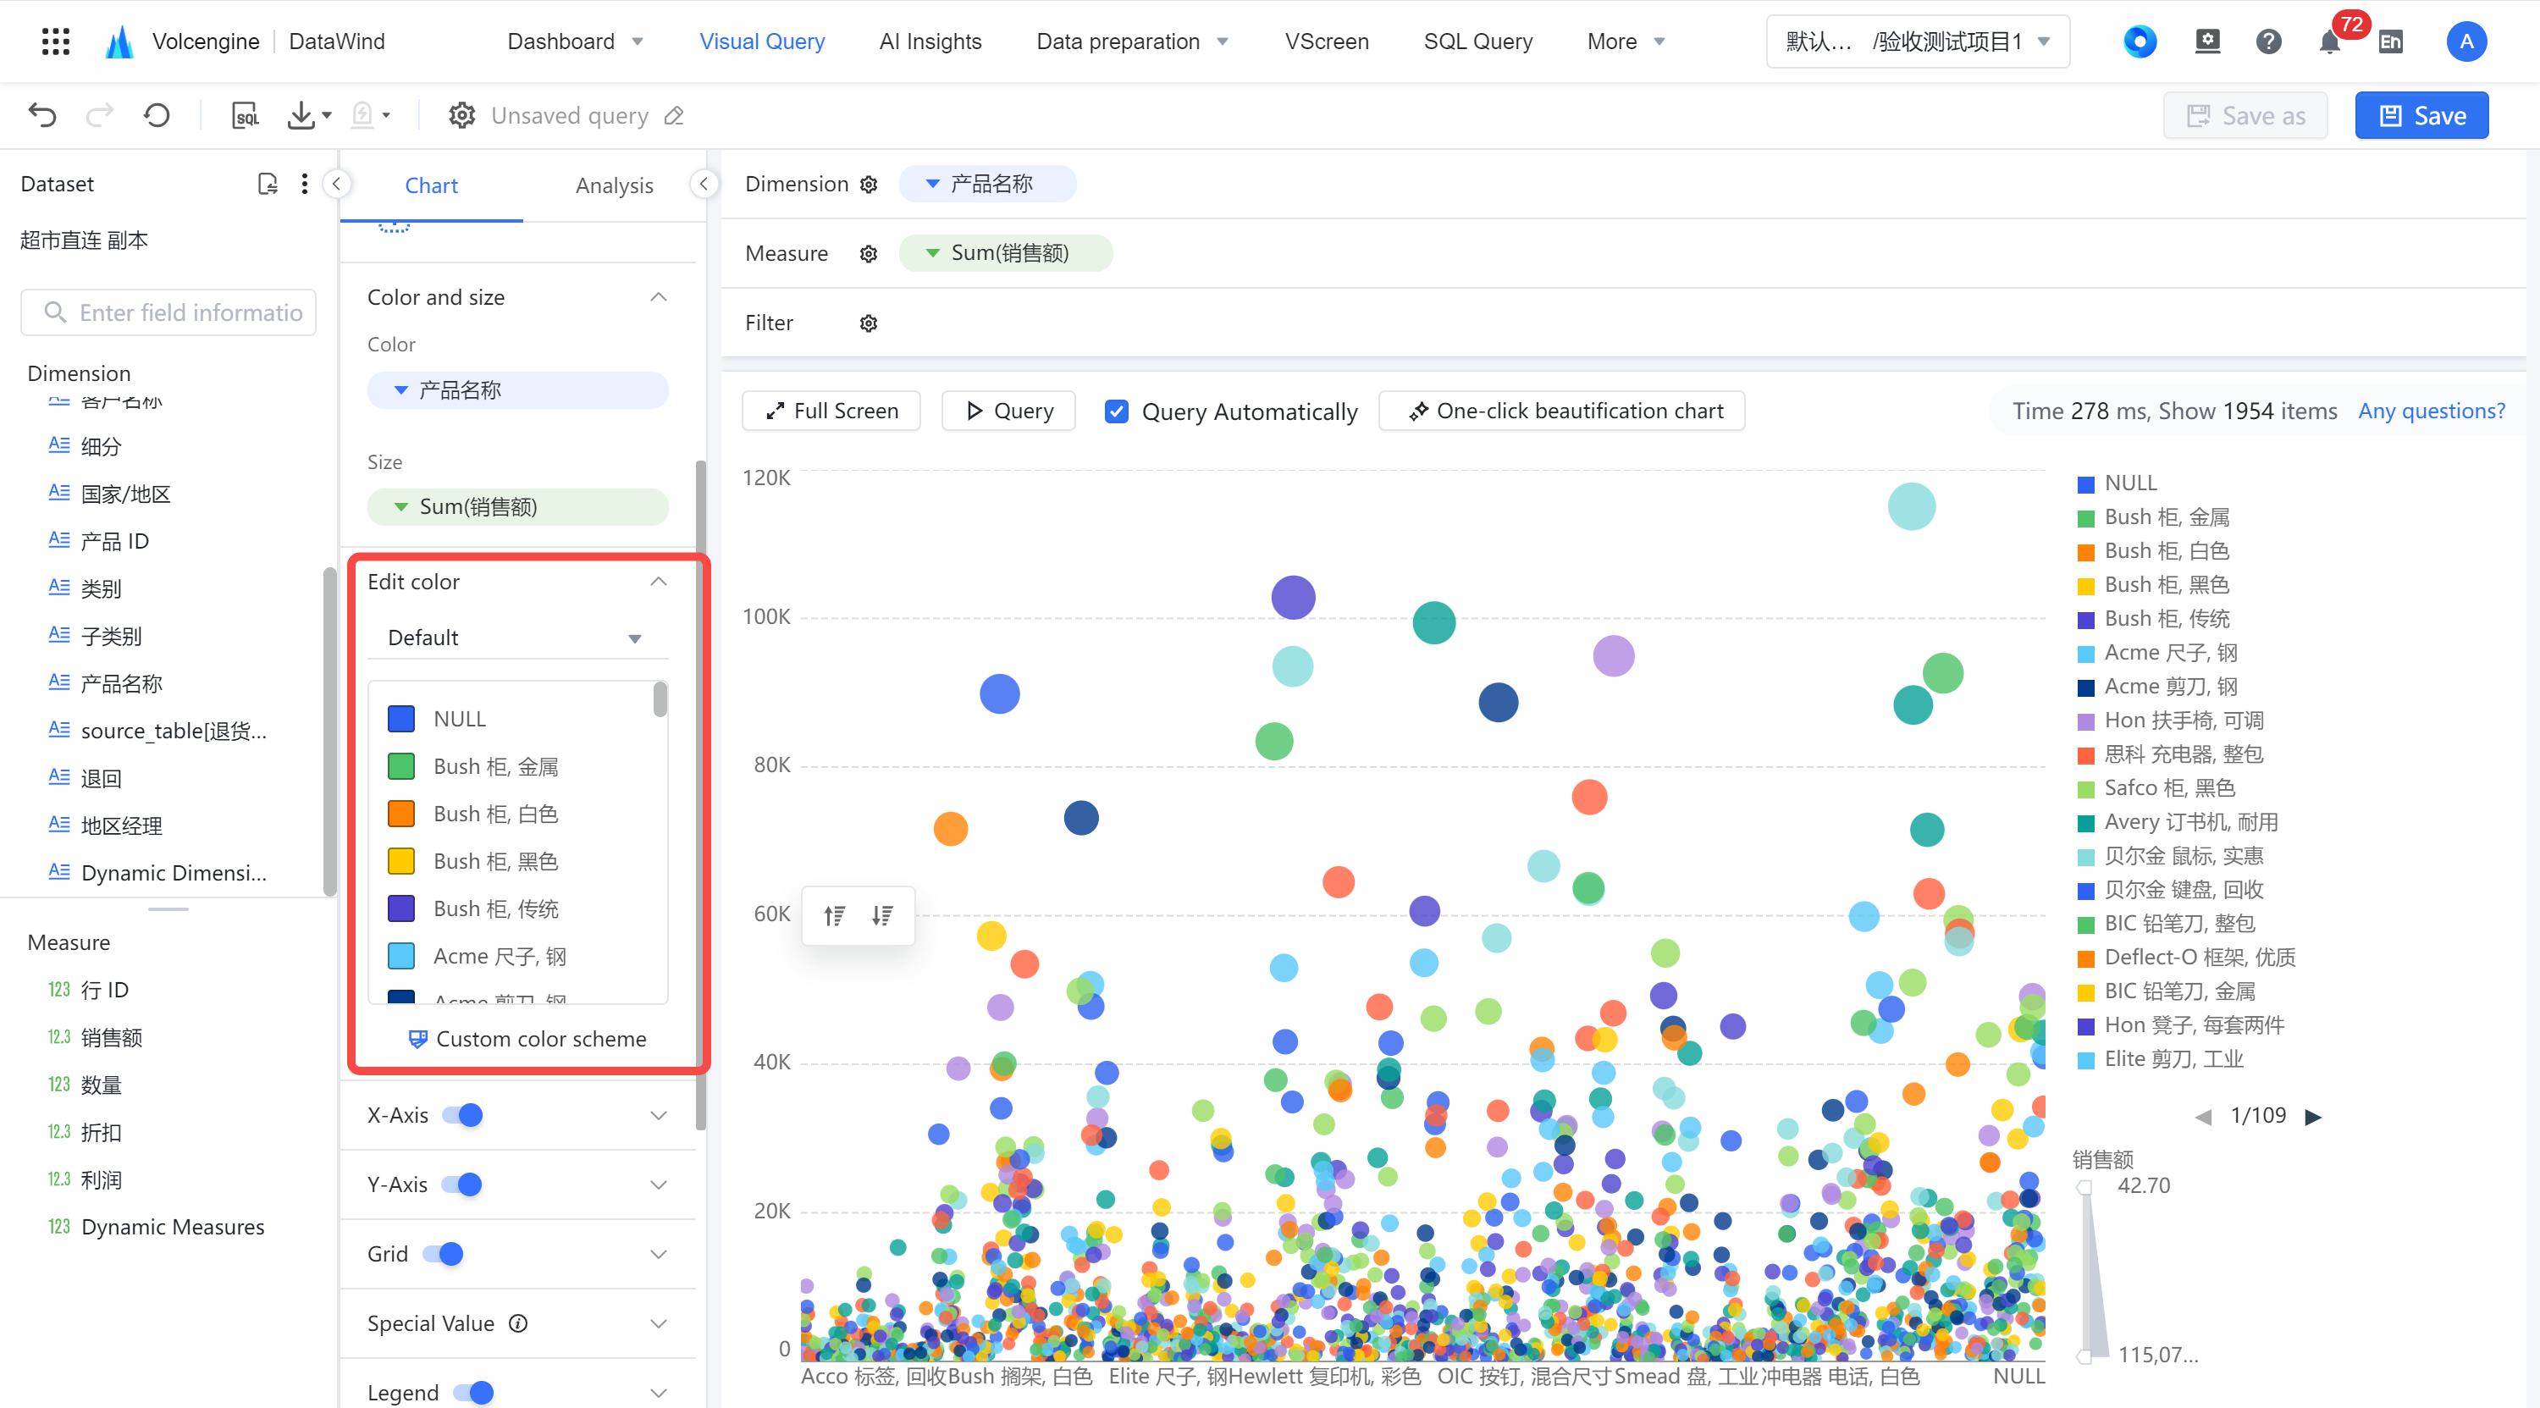Screen dimensions: 2540x1408
Task: Click the descending sort icon on chart
Action: click(x=882, y=916)
